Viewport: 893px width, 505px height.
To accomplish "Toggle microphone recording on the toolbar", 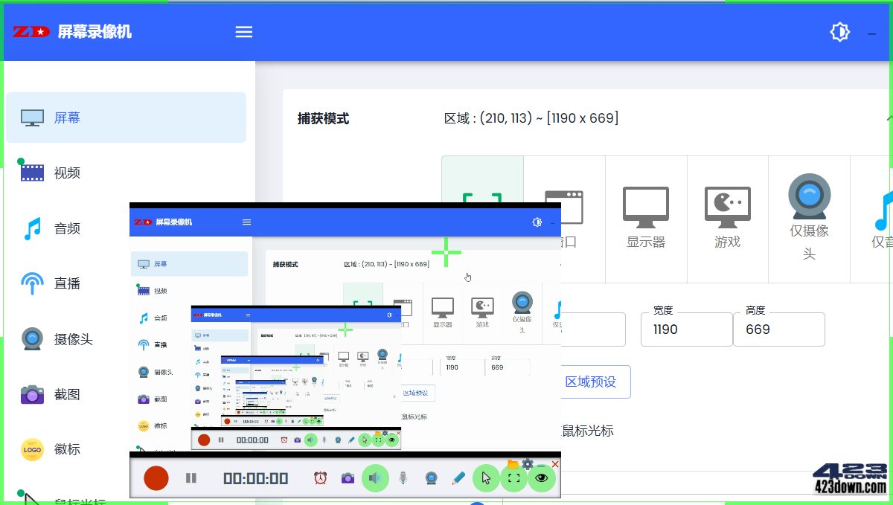I will [x=403, y=478].
